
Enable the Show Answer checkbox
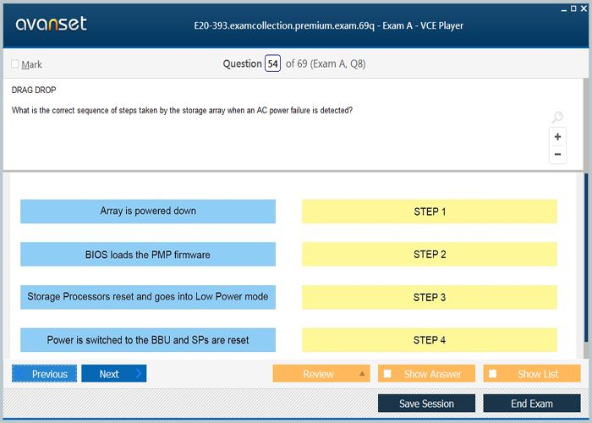[387, 374]
